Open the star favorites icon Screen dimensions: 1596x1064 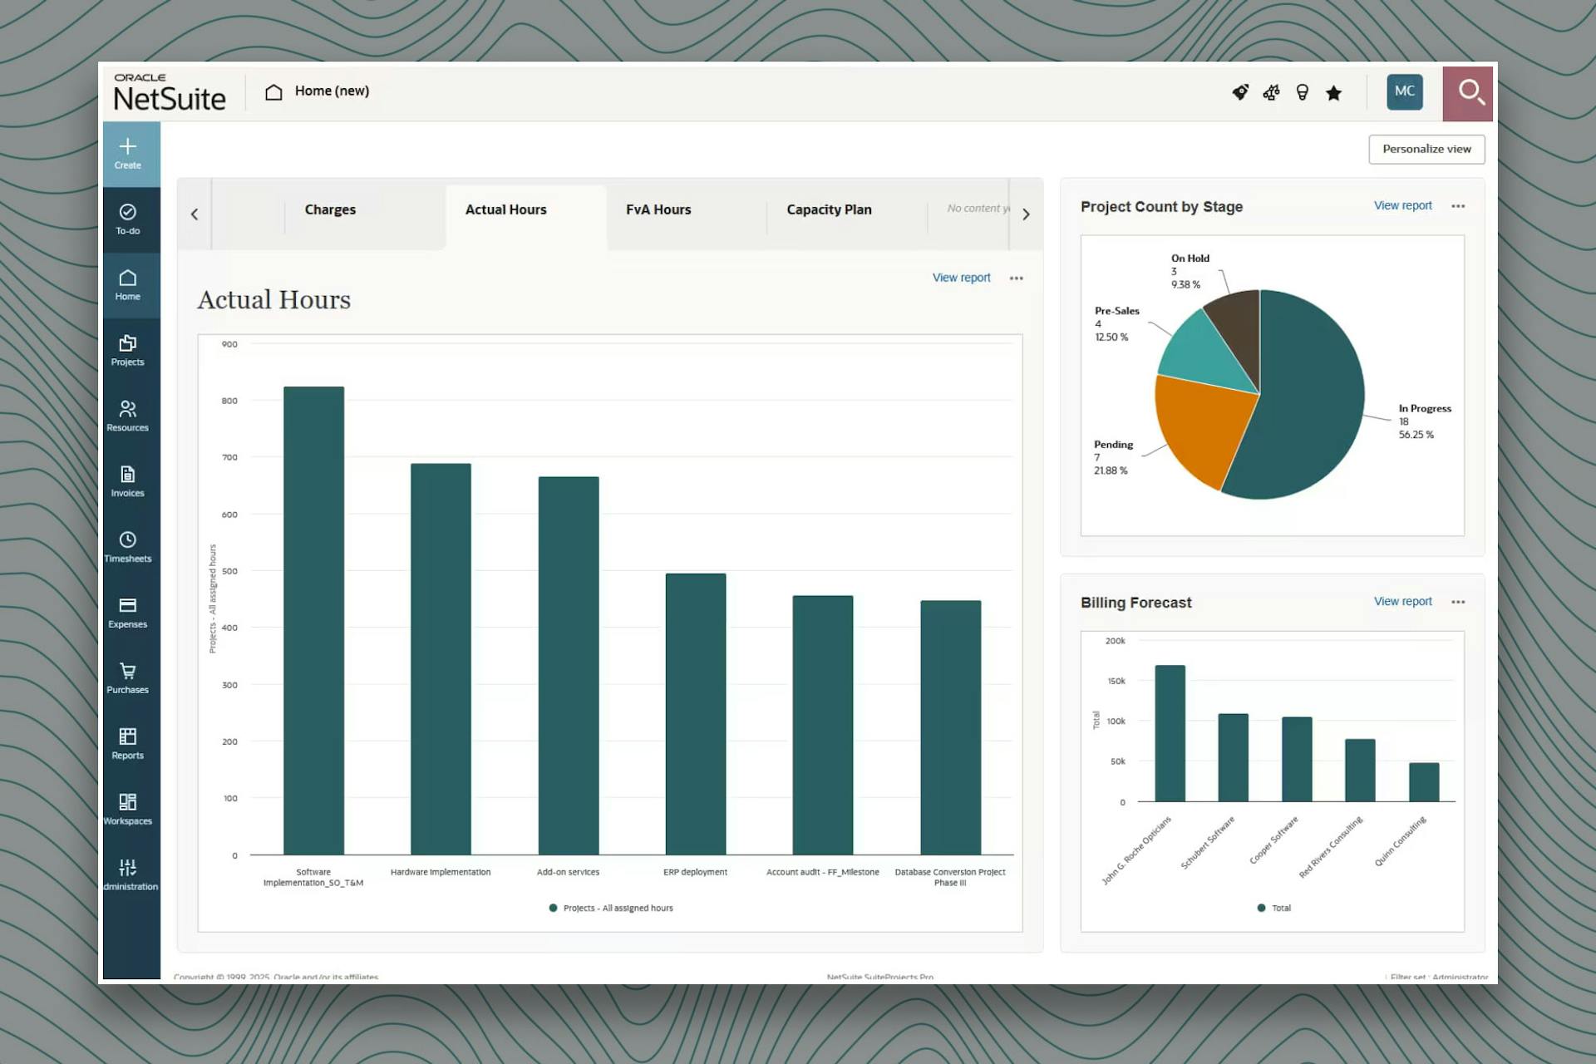1333,93
